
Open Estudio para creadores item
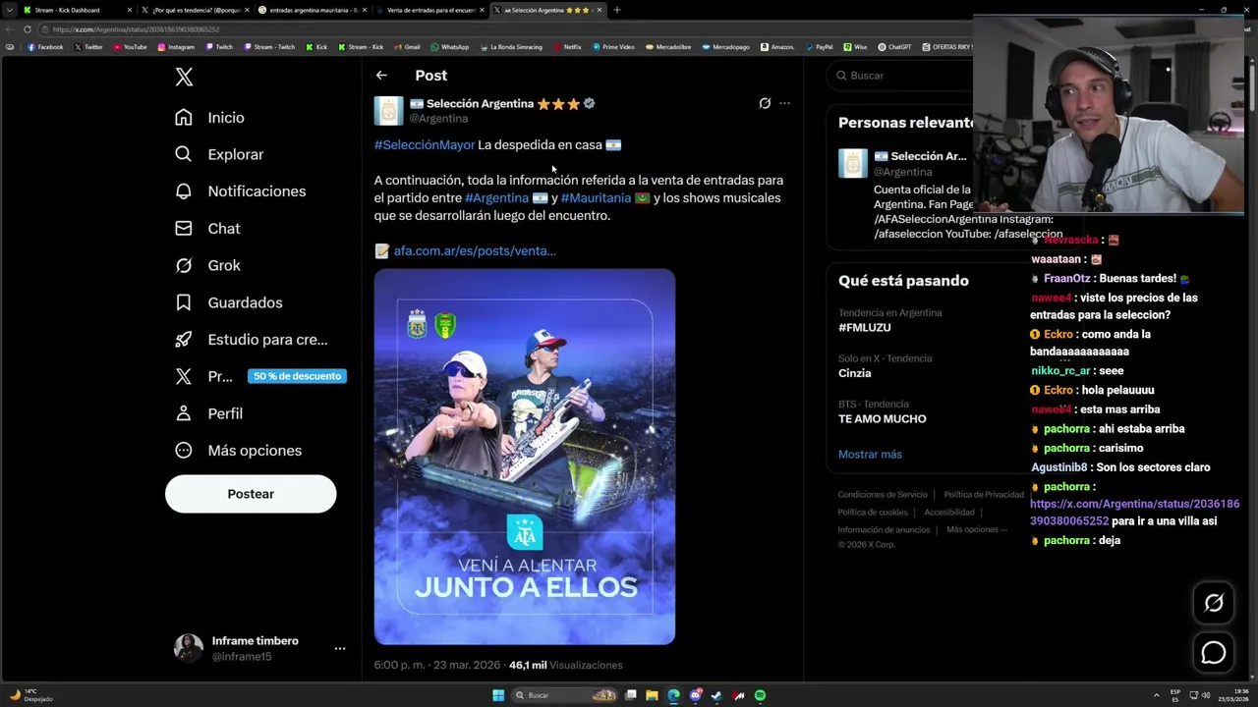251,340
